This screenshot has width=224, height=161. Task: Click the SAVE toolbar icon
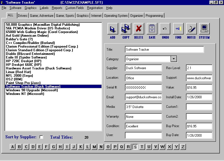[x=152, y=29]
